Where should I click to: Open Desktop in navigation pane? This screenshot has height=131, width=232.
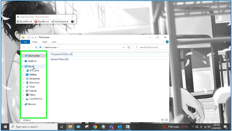coord(33,74)
